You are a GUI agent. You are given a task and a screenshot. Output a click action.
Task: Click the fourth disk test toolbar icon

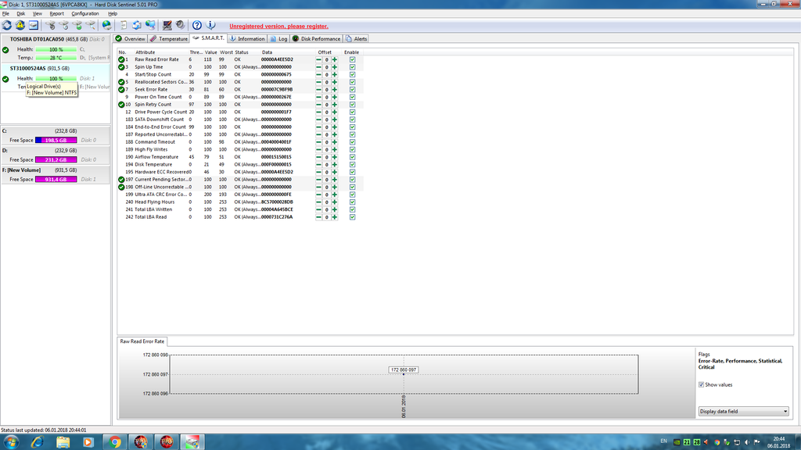90,25
